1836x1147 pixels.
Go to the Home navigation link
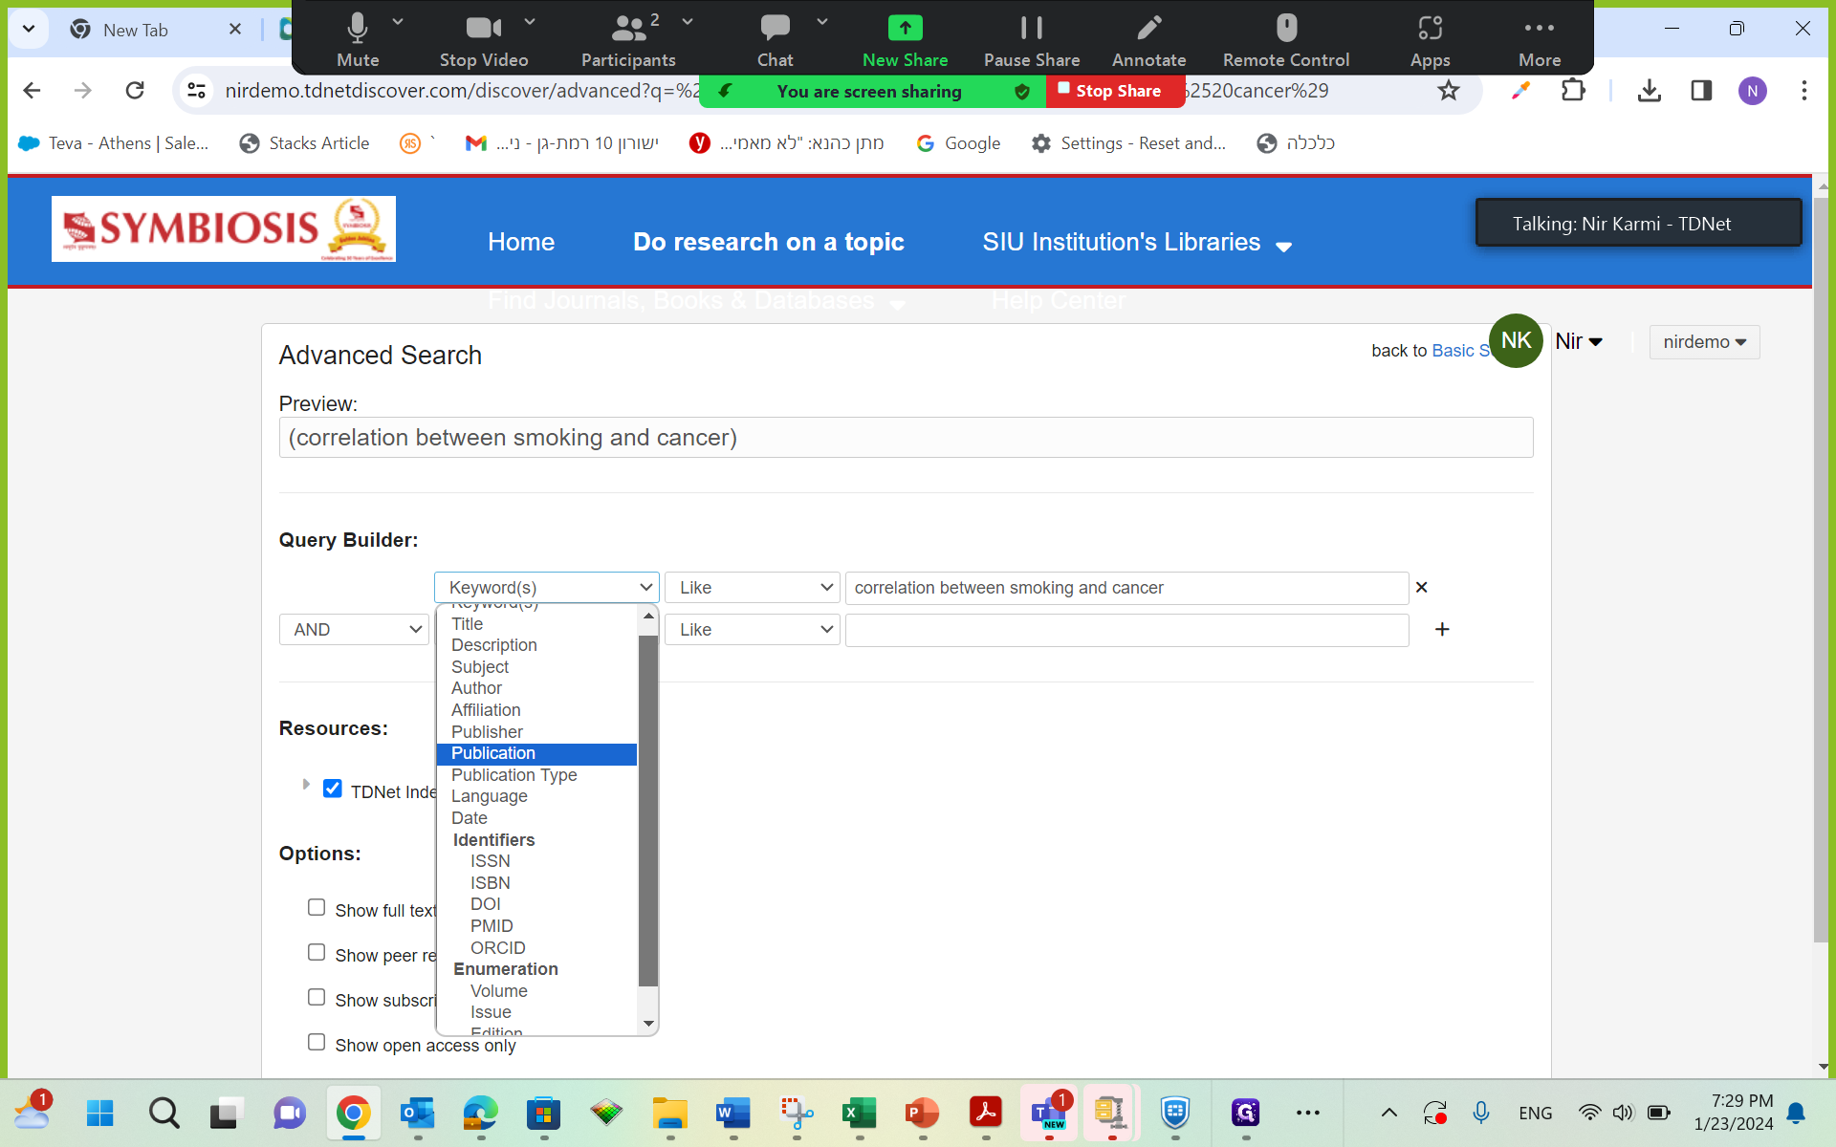click(x=520, y=242)
